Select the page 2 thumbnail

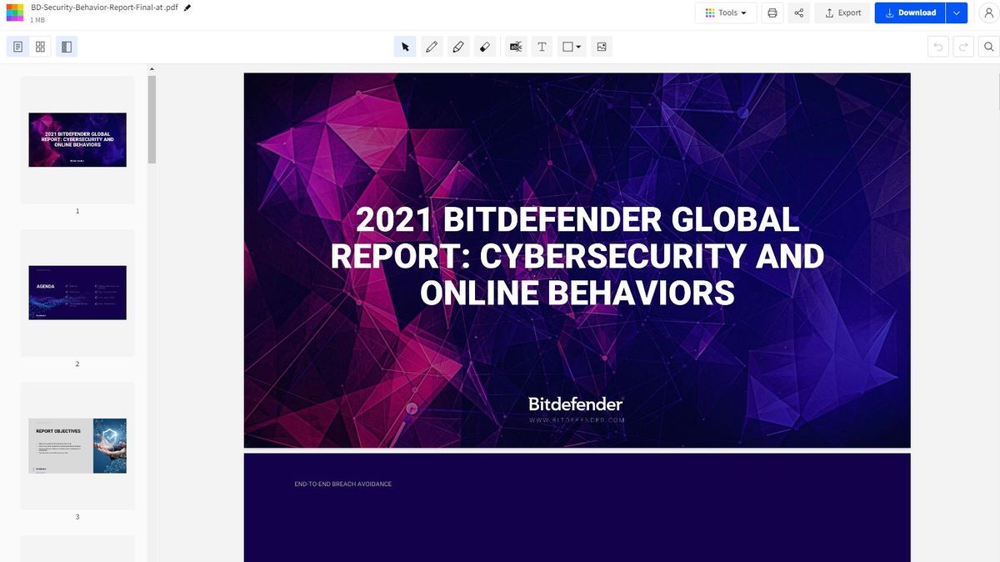77,292
